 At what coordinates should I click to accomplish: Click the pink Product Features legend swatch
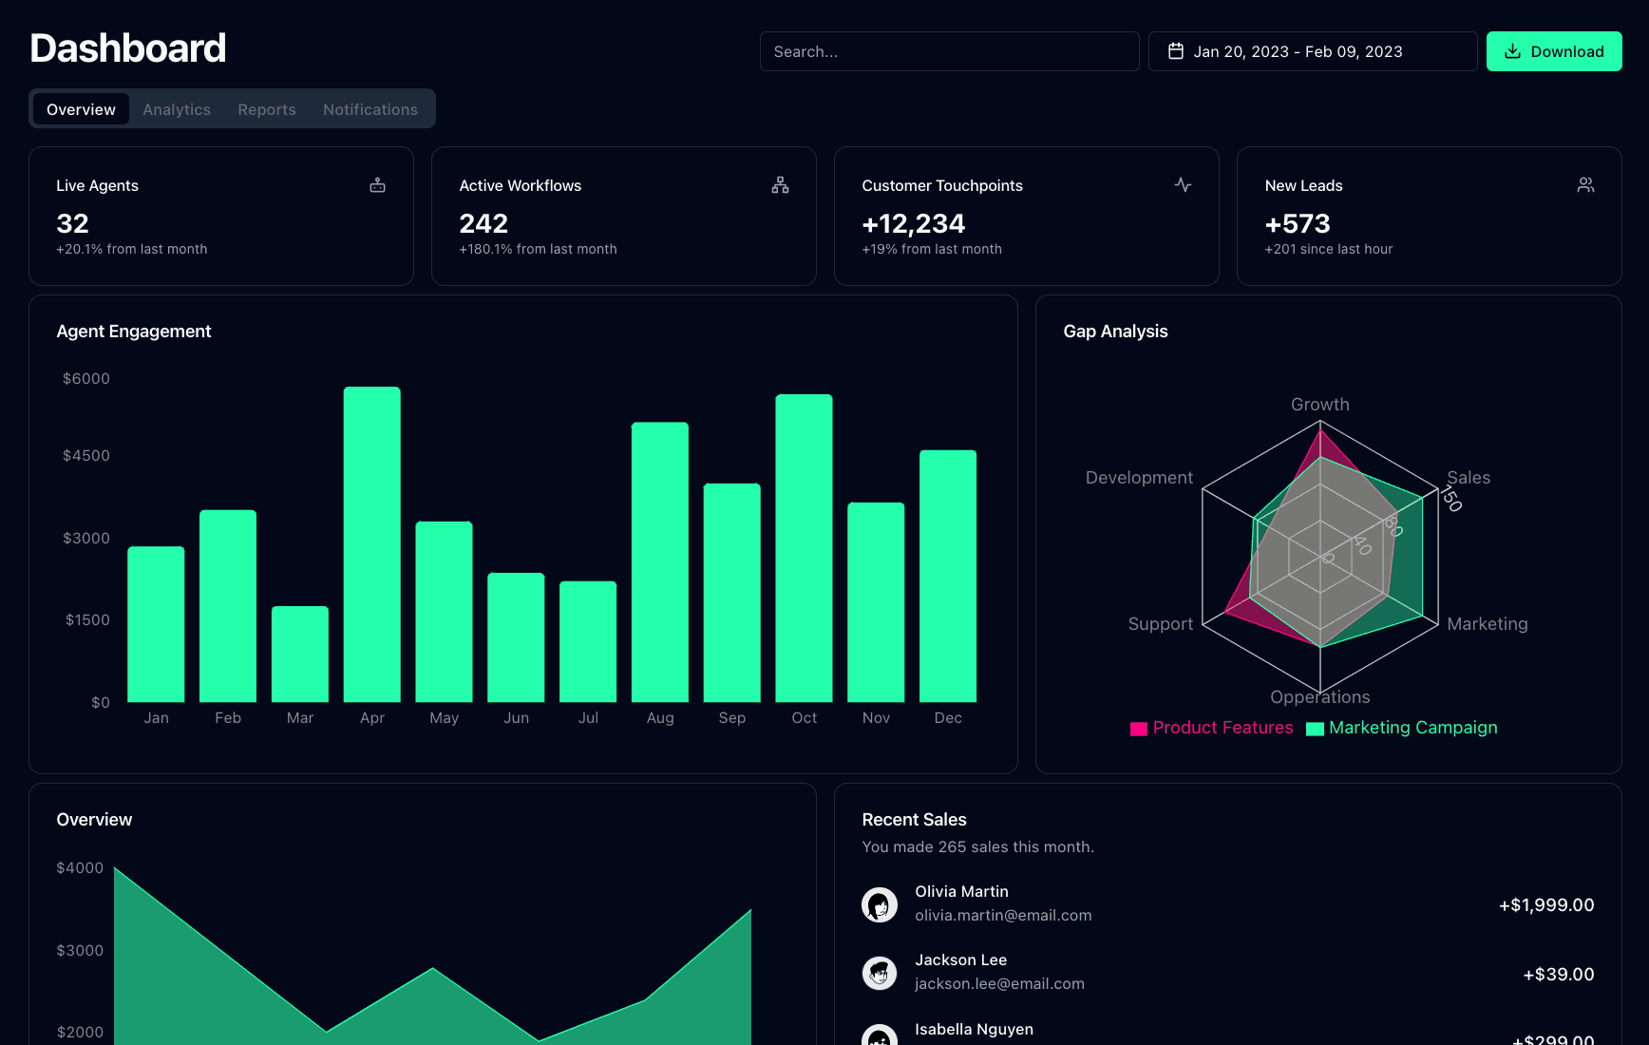tap(1139, 729)
